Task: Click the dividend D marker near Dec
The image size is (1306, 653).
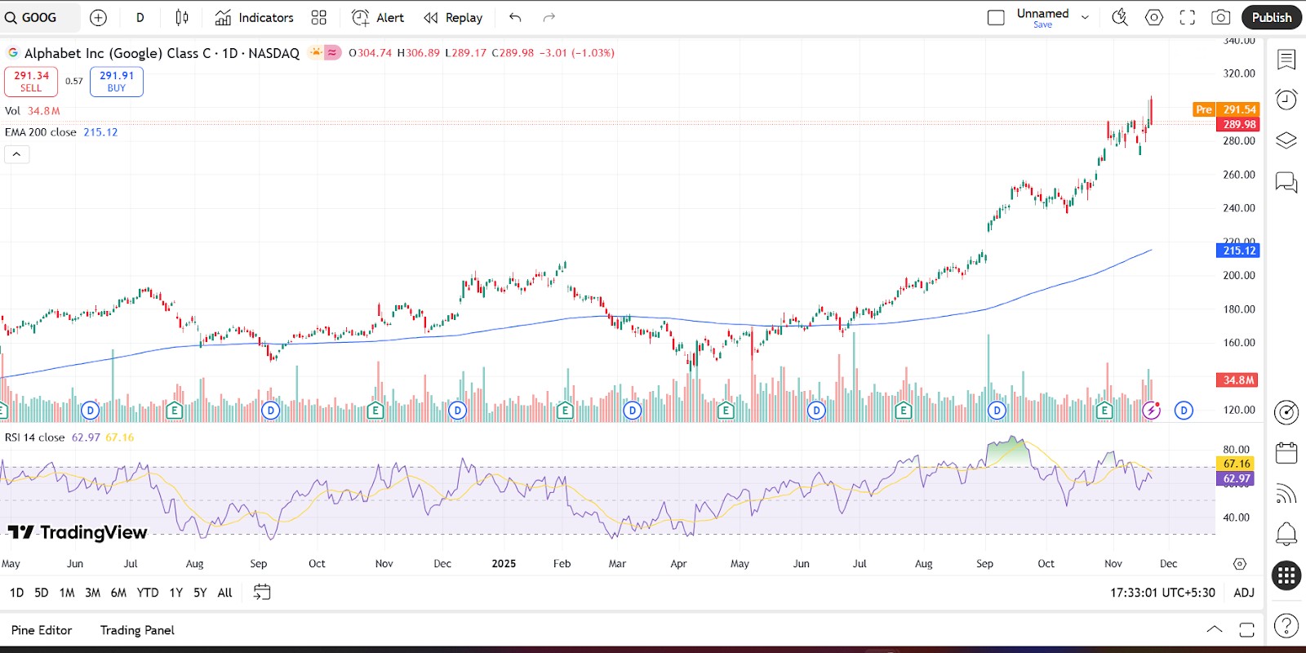Action: coord(1184,411)
